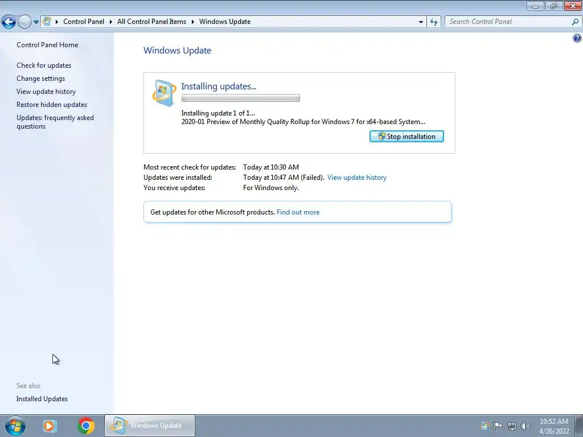Image resolution: width=583 pixels, height=437 pixels.
Task: Open the address bar history dropdown
Action: coord(421,22)
